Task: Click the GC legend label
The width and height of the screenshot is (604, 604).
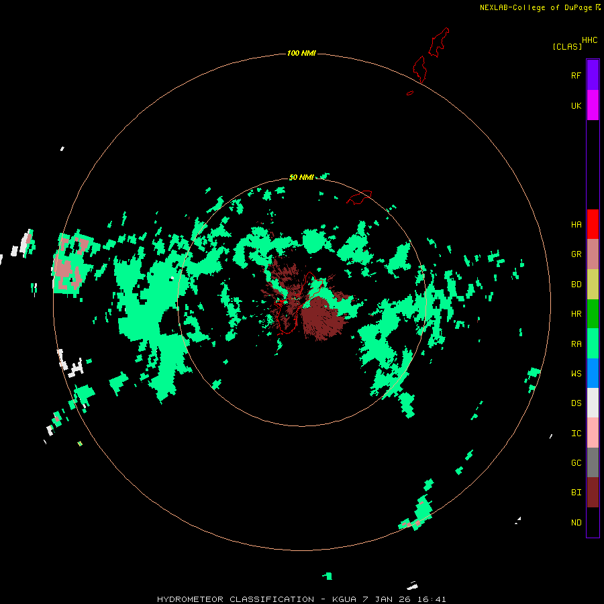Action: pyautogui.click(x=576, y=463)
